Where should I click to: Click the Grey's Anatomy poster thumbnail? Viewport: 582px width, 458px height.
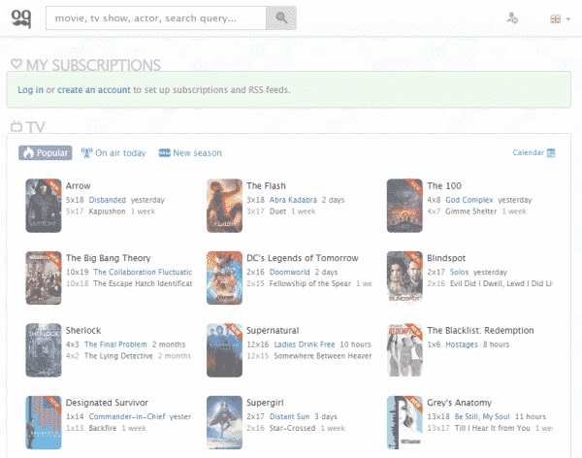pyautogui.click(x=404, y=422)
